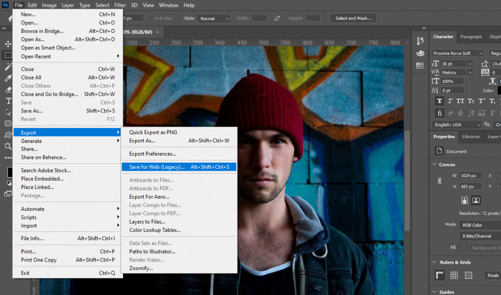The image size is (501, 295).
Task: Toggle Faux Bold in Character panel
Action: [440, 101]
